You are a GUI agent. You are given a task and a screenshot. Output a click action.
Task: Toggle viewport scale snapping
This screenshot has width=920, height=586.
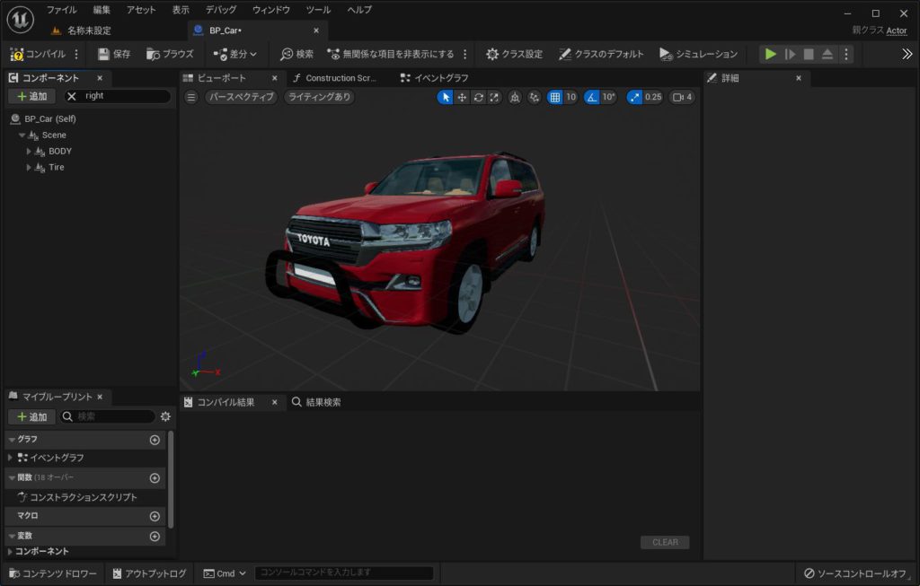click(x=633, y=97)
